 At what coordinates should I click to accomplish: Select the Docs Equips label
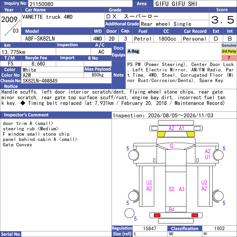tap(118, 52)
